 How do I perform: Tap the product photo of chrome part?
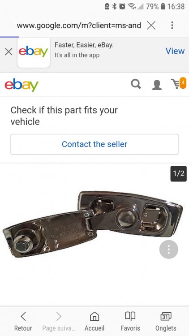pyautogui.click(x=93, y=224)
